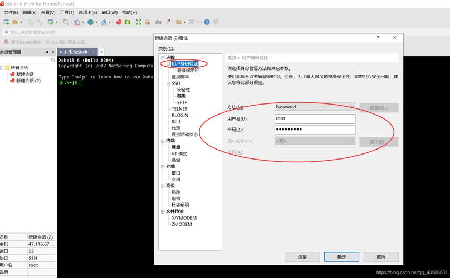The width and height of the screenshot is (450, 278).
Task: Click the blue Help question mark toolbar icon
Action: (x=207, y=22)
